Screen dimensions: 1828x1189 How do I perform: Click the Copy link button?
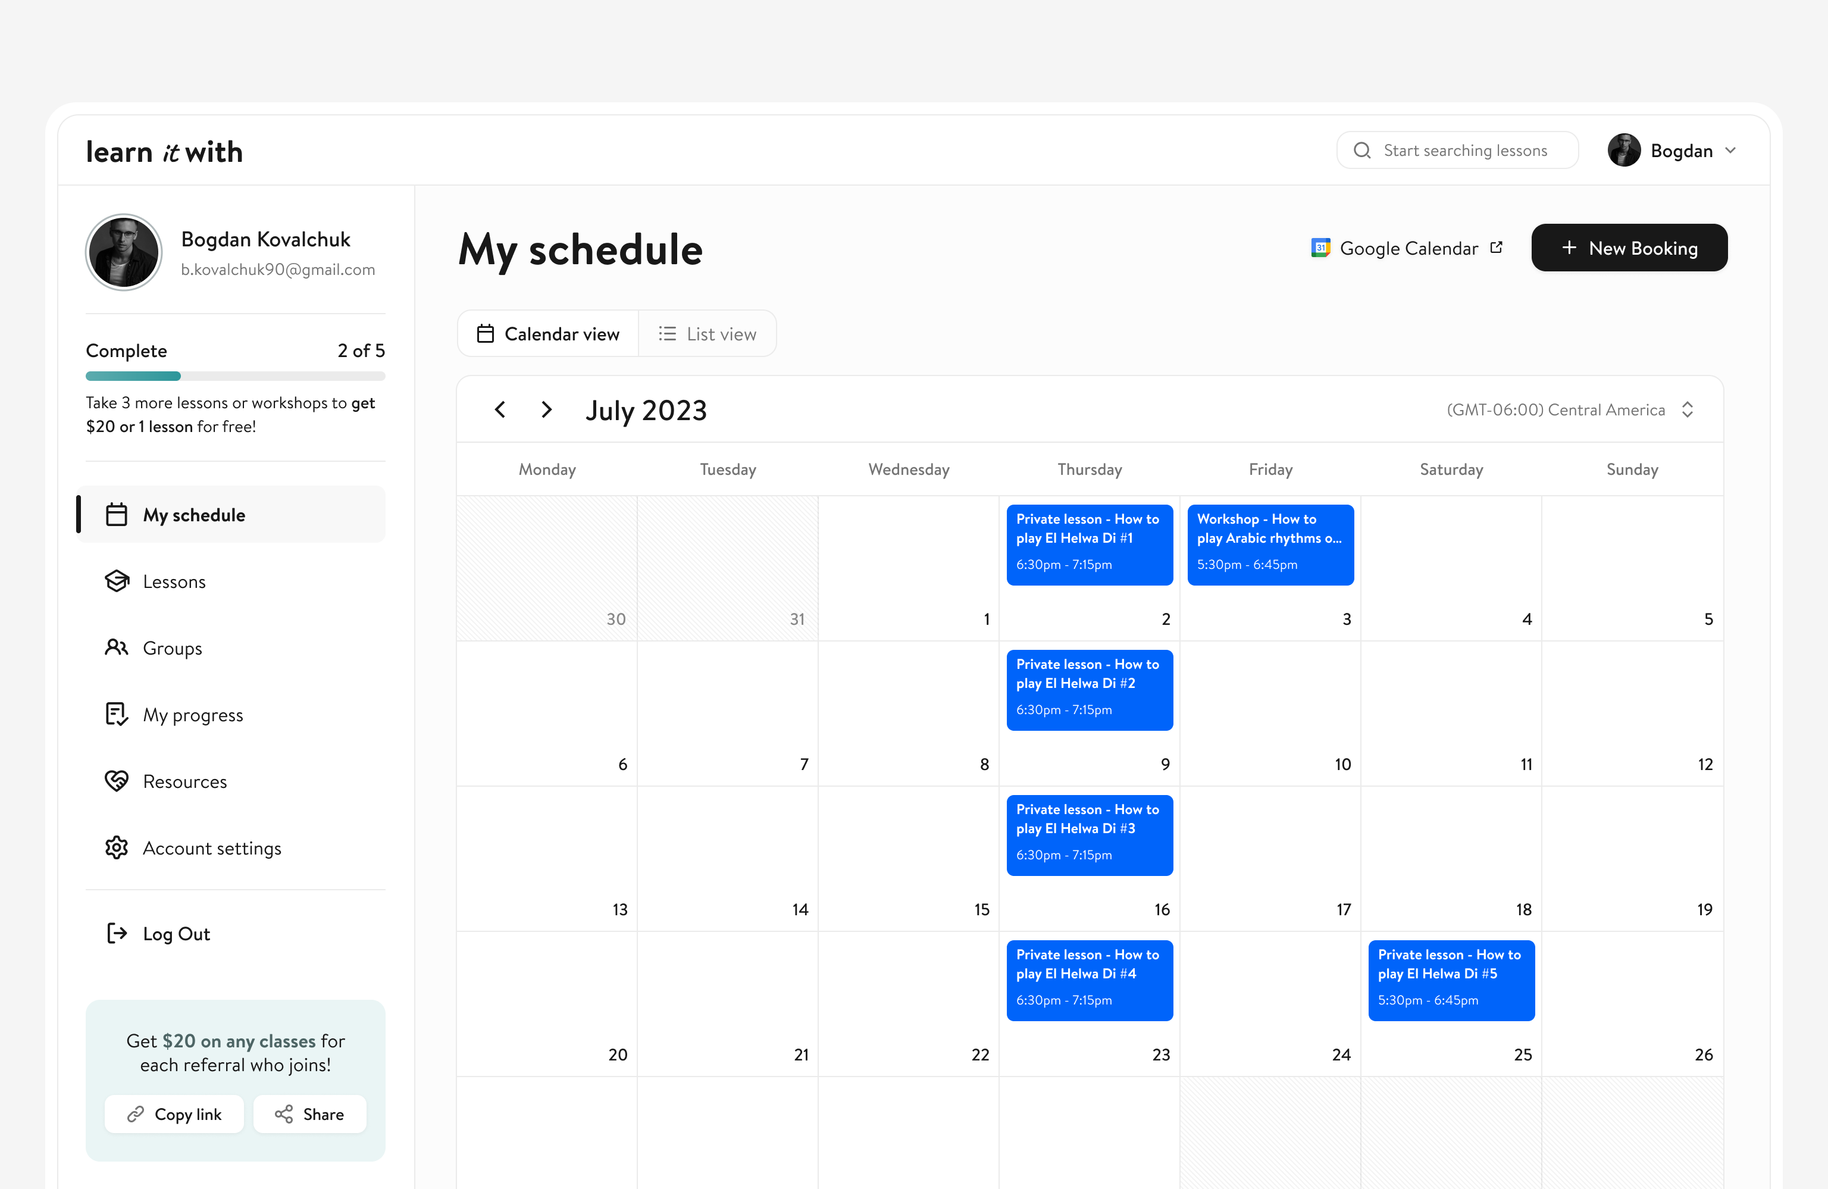(x=174, y=1114)
